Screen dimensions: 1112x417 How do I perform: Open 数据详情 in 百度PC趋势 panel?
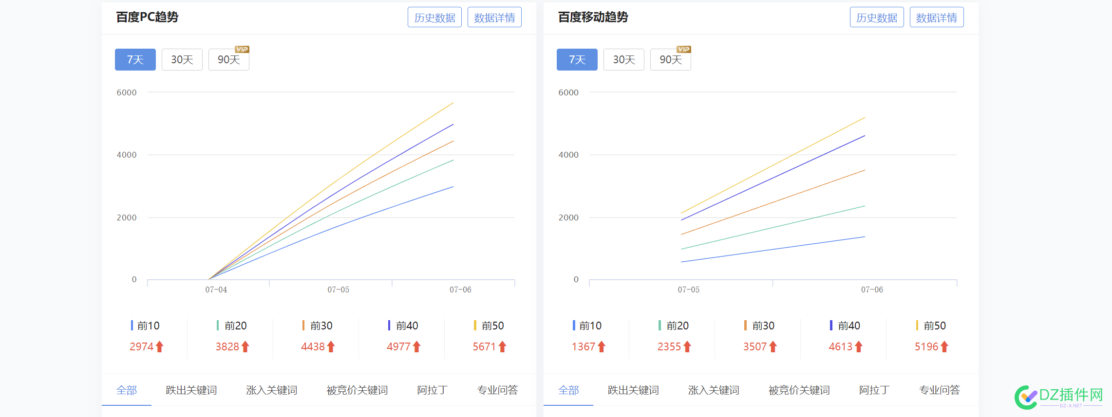(x=494, y=18)
